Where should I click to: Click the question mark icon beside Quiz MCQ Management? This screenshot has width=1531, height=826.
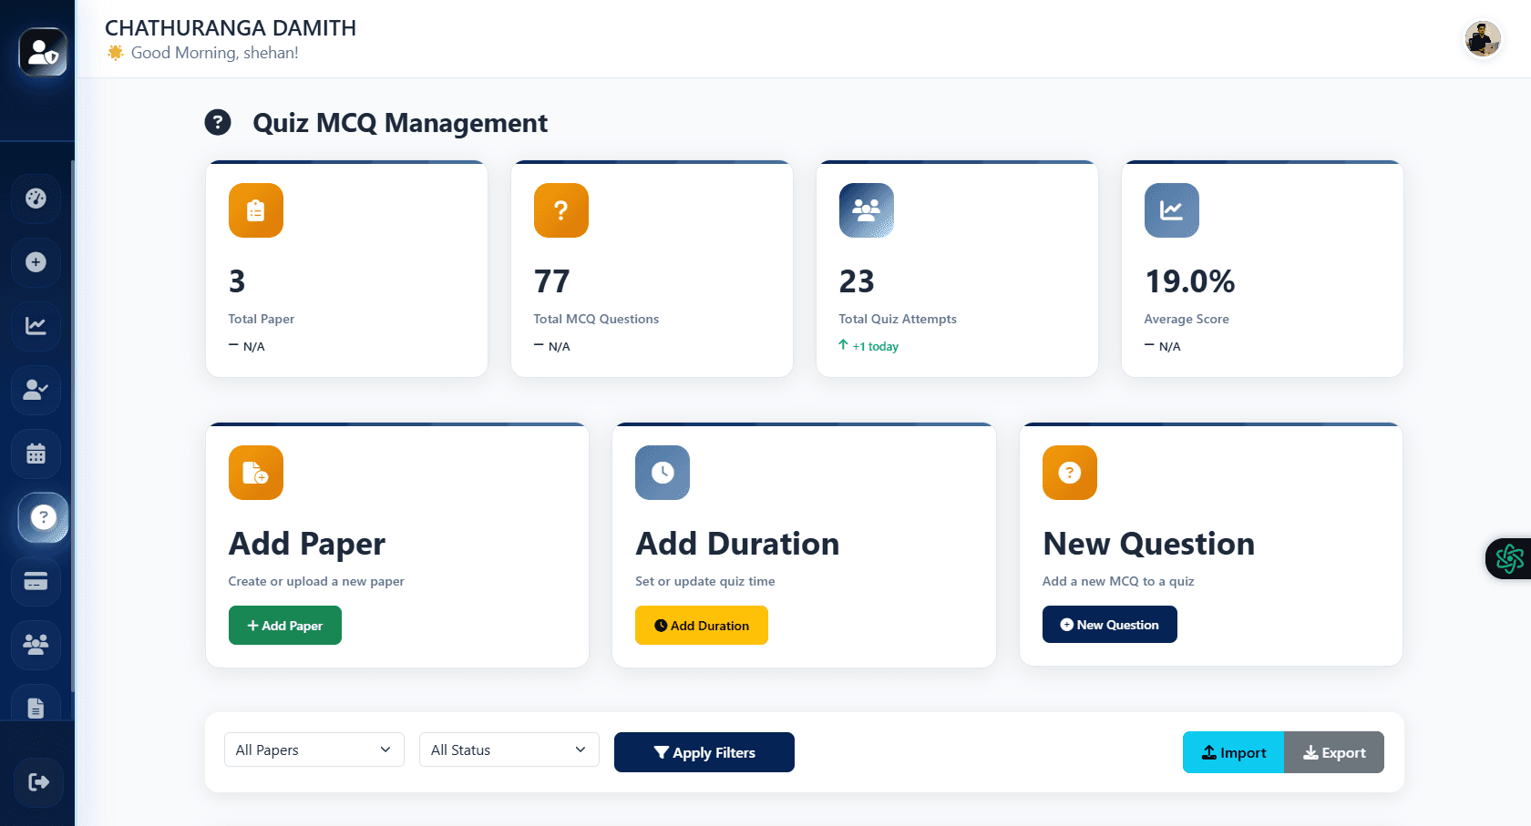tap(218, 122)
